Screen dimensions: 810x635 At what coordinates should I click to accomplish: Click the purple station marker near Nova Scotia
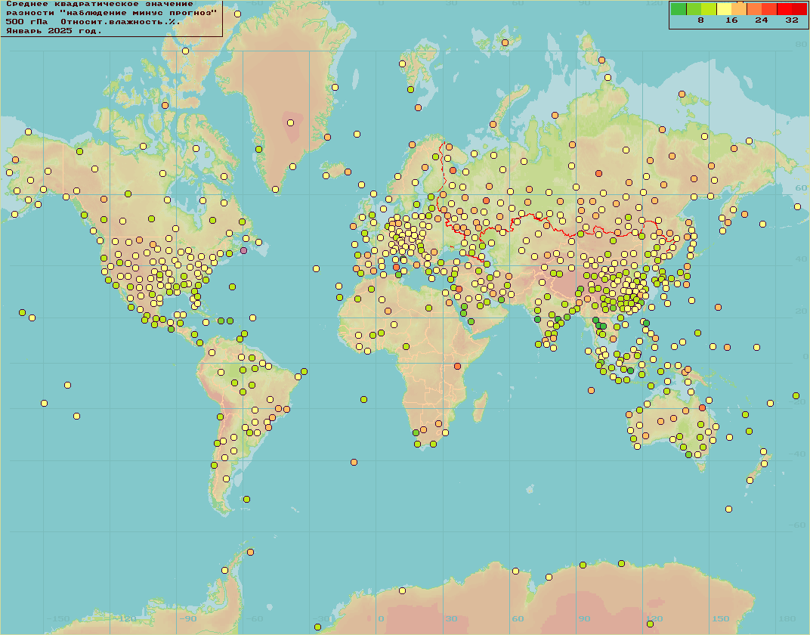tap(244, 250)
